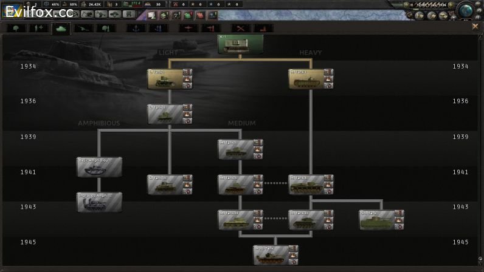This screenshot has height=272, width=484.
Task: Click the Modern Tank node at bottom
Action: click(x=270, y=255)
